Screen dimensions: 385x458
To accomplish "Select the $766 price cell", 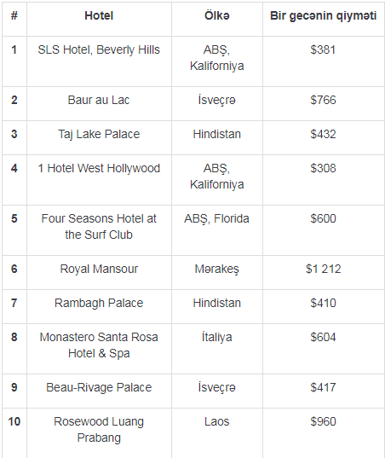I will [323, 100].
